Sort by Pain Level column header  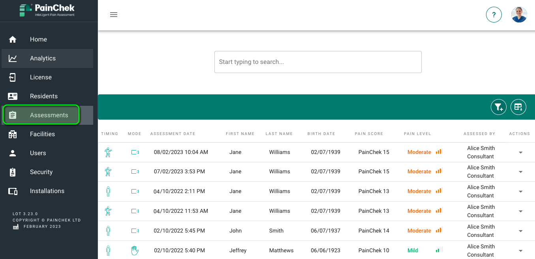pos(417,134)
